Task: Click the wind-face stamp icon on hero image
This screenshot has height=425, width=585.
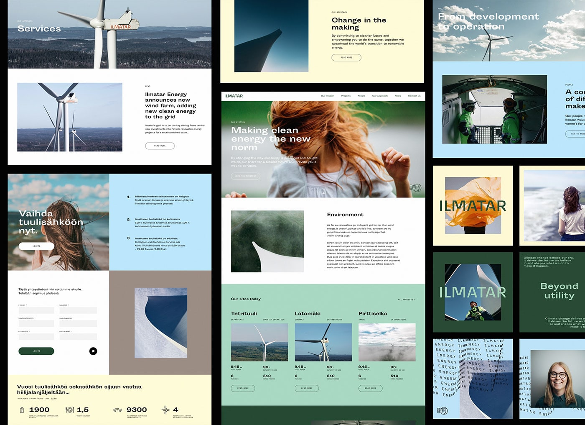Action: [415, 188]
